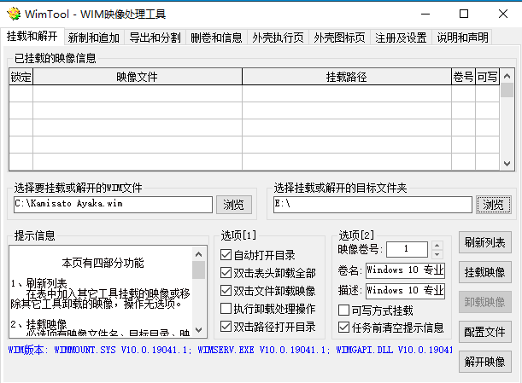Switch to the 挂载和解开 tab
Image resolution: width=522 pixels, height=383 pixels.
(x=32, y=36)
